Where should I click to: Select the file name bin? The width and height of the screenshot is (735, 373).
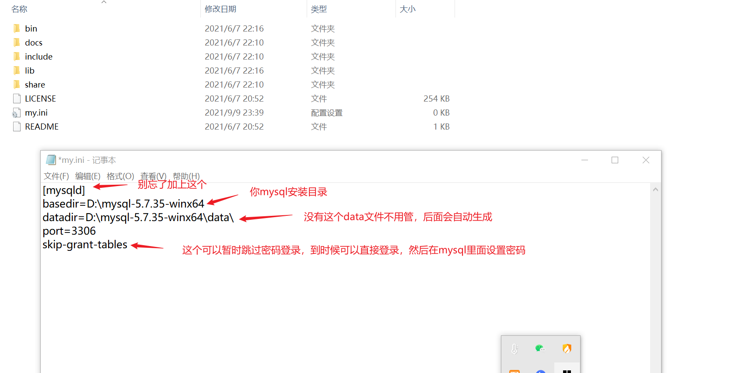(31, 28)
